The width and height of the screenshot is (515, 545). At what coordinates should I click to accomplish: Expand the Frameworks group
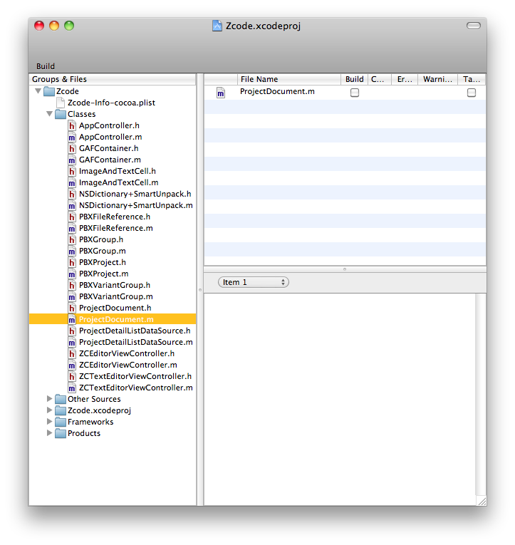(50, 422)
